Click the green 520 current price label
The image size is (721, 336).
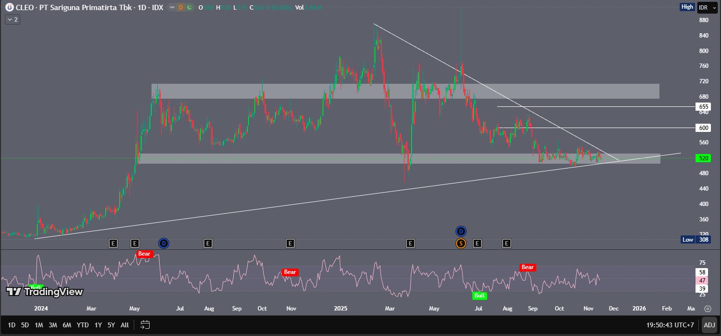703,158
